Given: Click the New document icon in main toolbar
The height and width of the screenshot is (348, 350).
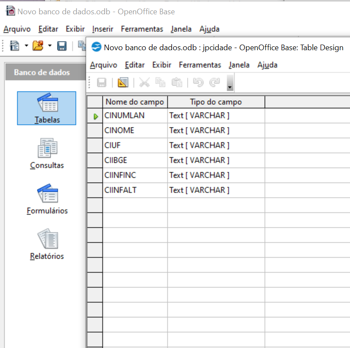Looking at the screenshot, I should [x=15, y=46].
